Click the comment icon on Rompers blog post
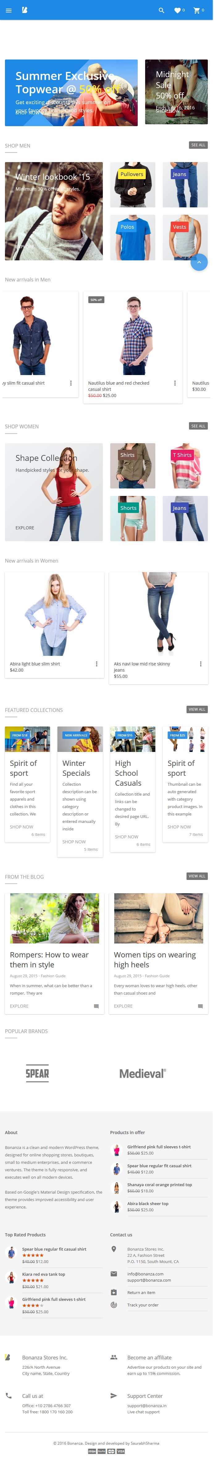This screenshot has width=214, height=1471. point(96,1007)
